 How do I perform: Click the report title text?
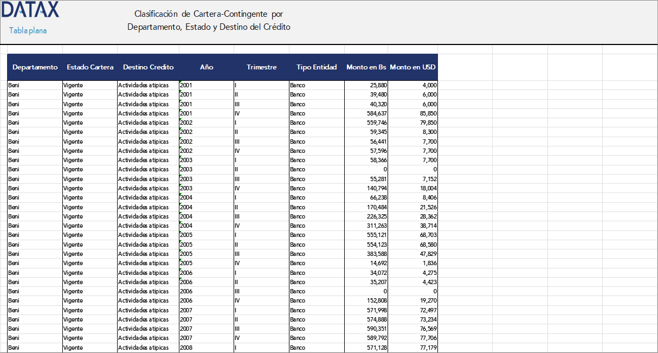(209, 20)
